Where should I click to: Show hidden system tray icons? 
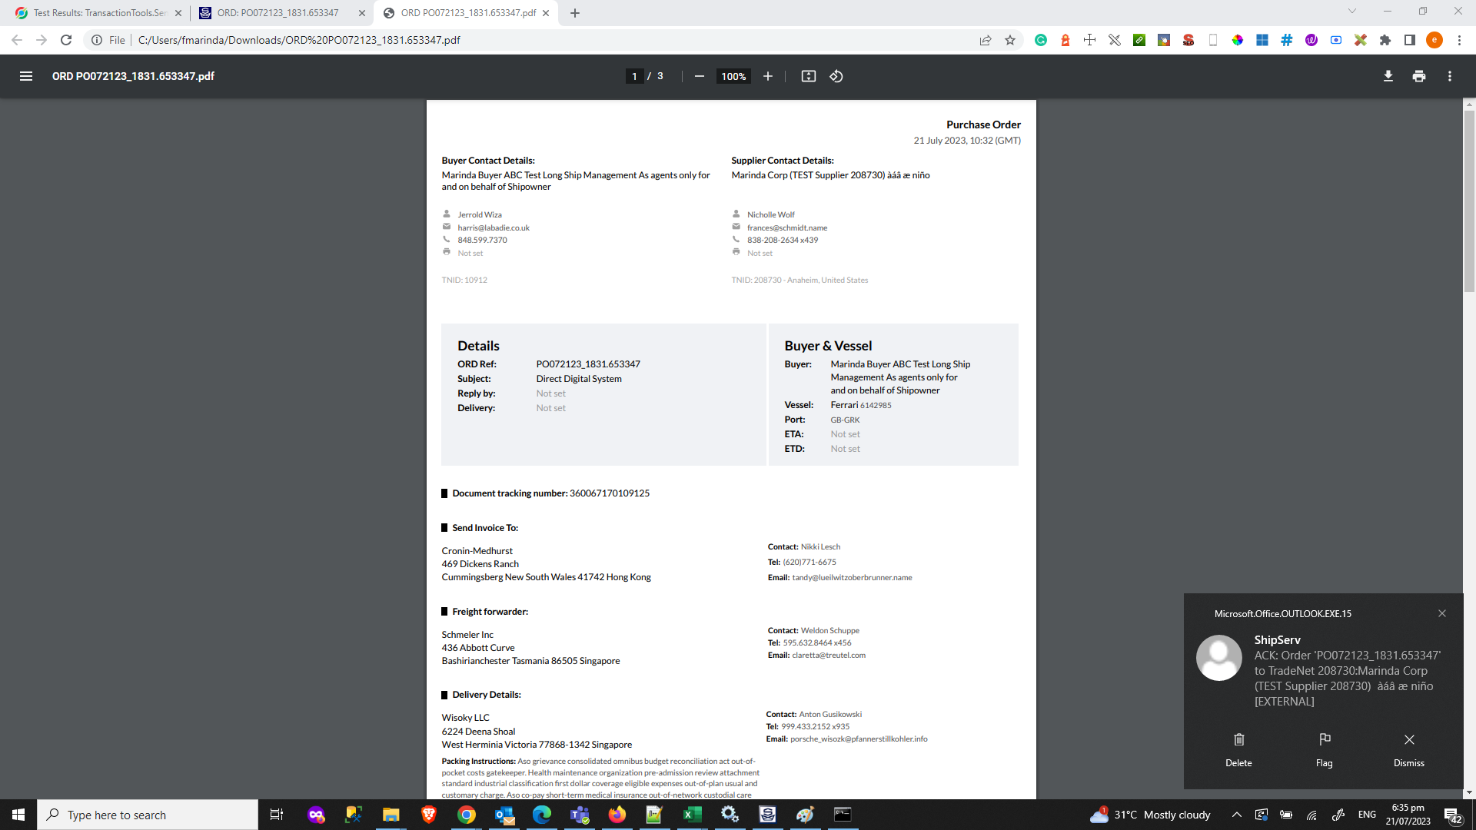[x=1236, y=815]
